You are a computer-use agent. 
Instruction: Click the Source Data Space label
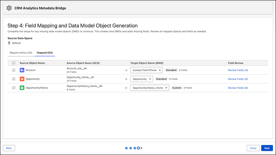point(20,38)
